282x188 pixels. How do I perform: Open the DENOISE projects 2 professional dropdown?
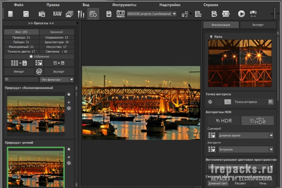pos(152,14)
